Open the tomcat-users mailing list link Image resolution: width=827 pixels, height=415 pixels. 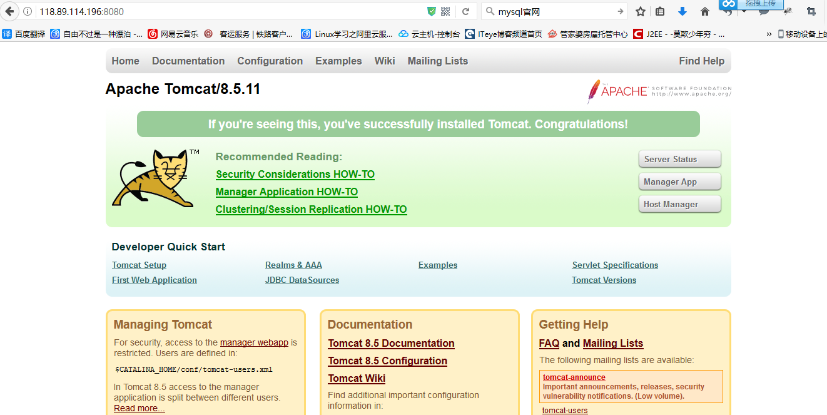[x=565, y=411]
